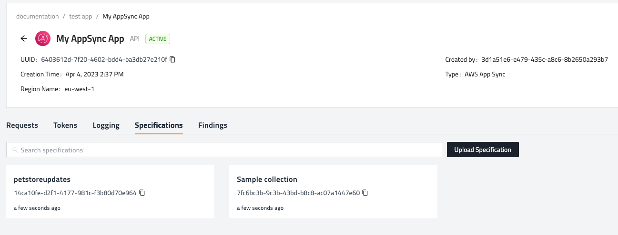This screenshot has width=618, height=235.
Task: Open the Requests tab
Action: (x=22, y=125)
